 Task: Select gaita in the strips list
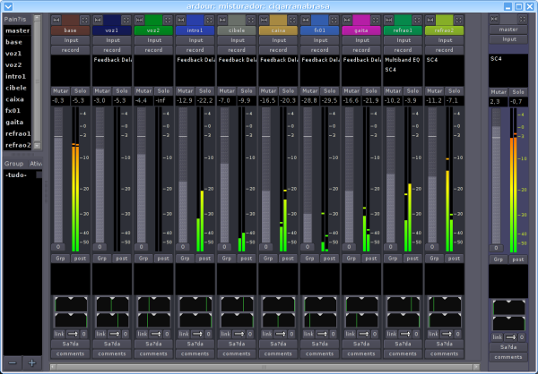pyautogui.click(x=14, y=122)
